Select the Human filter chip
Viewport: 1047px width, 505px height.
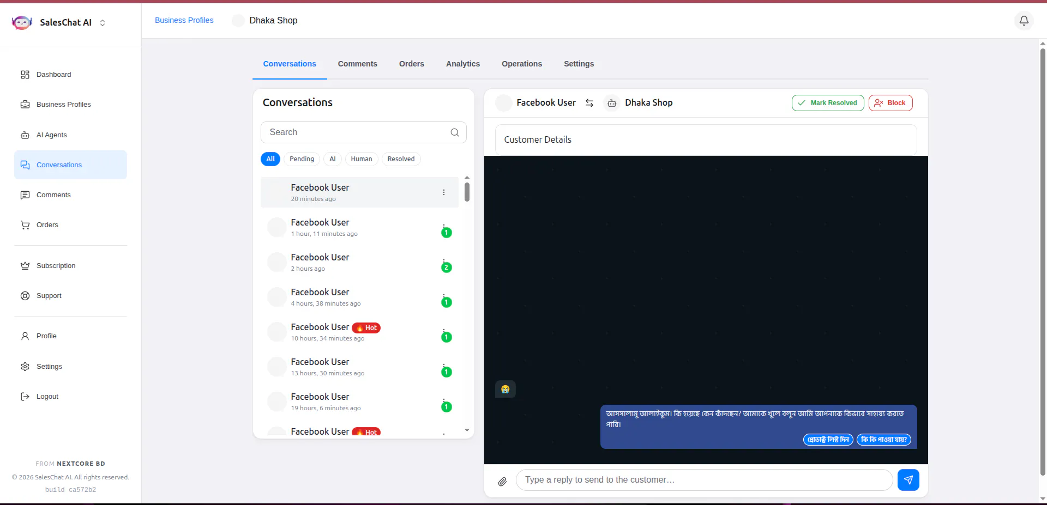(x=362, y=159)
